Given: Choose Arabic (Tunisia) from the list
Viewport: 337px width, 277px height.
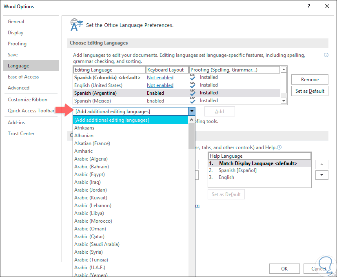Looking at the screenshot, I should coord(131,259).
